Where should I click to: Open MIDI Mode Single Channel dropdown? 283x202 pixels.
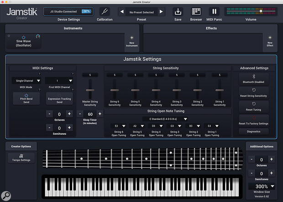(x=26, y=80)
